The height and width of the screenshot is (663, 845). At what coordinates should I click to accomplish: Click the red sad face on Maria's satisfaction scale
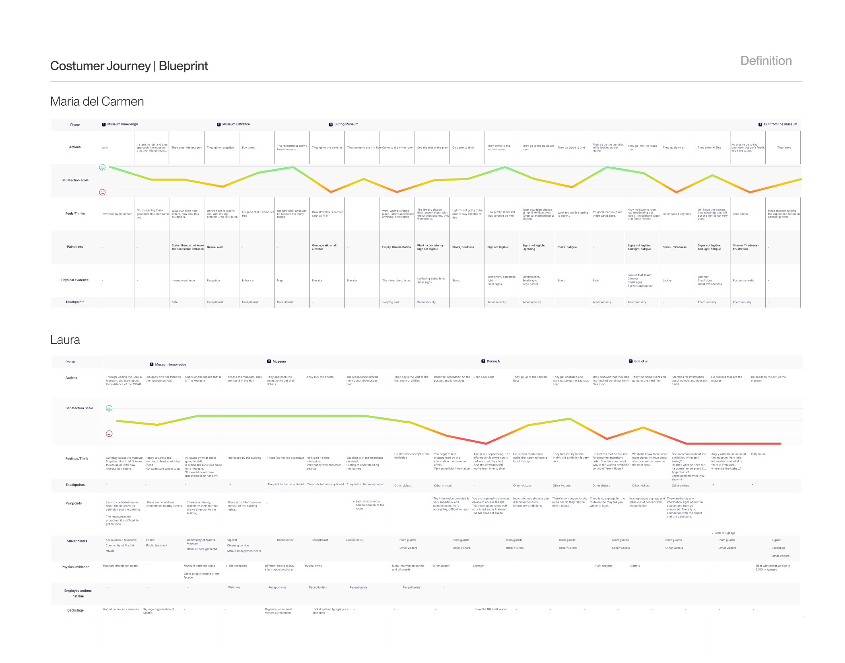point(103,192)
